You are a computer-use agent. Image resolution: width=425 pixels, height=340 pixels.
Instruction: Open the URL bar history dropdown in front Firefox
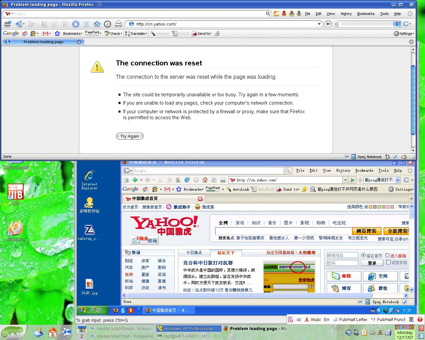(x=319, y=24)
